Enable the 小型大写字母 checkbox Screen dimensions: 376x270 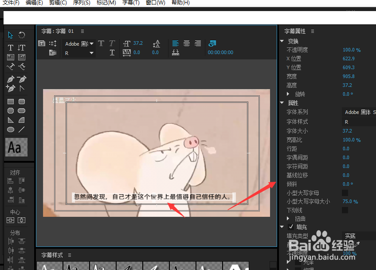point(345,193)
